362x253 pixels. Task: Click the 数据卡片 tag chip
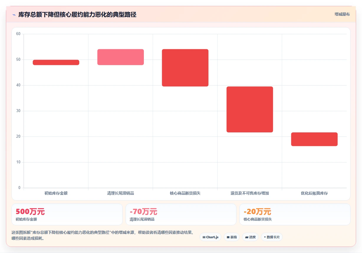pos(272,237)
